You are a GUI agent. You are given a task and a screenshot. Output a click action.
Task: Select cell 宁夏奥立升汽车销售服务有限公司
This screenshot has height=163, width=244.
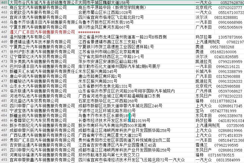coord(43,47)
